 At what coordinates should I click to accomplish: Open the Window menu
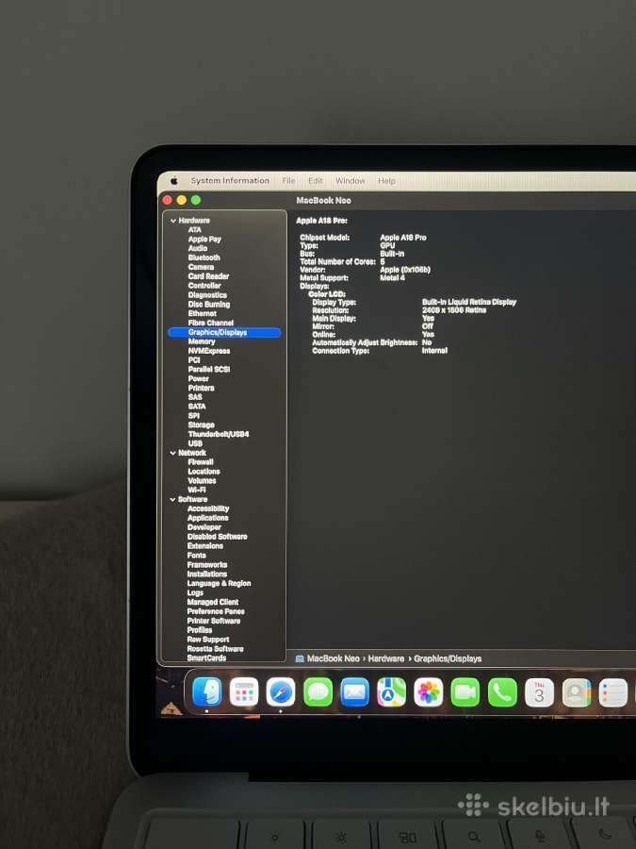[x=350, y=181]
